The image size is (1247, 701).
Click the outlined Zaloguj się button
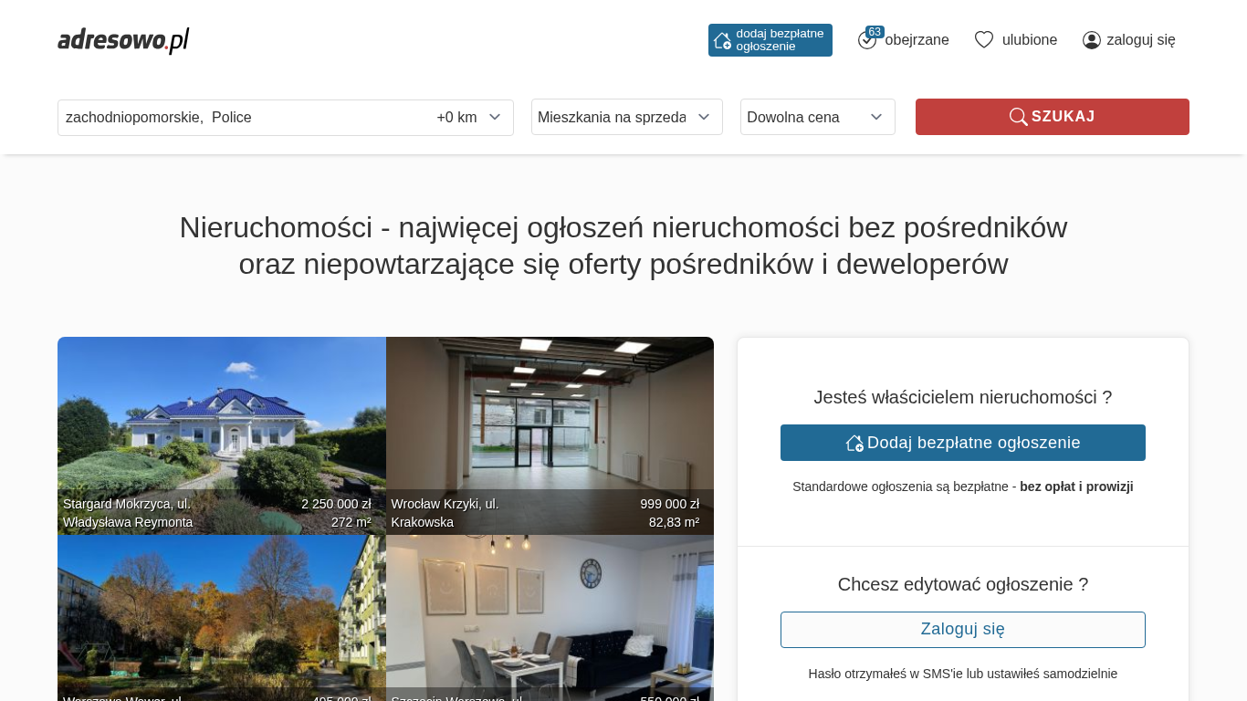(963, 630)
